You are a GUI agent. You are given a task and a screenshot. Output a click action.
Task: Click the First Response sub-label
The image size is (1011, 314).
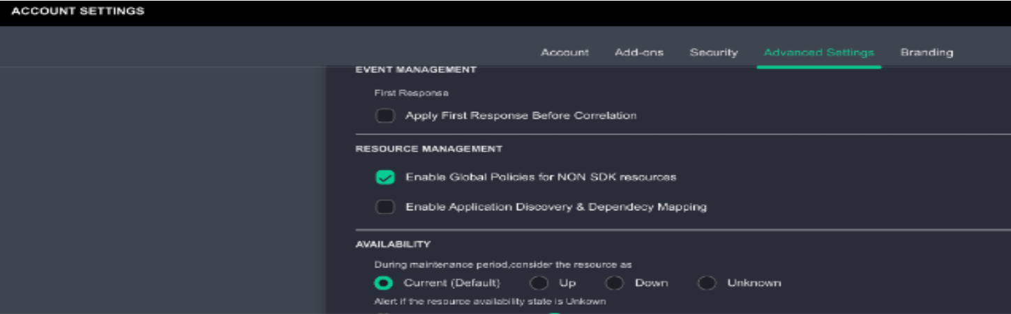coord(411,93)
